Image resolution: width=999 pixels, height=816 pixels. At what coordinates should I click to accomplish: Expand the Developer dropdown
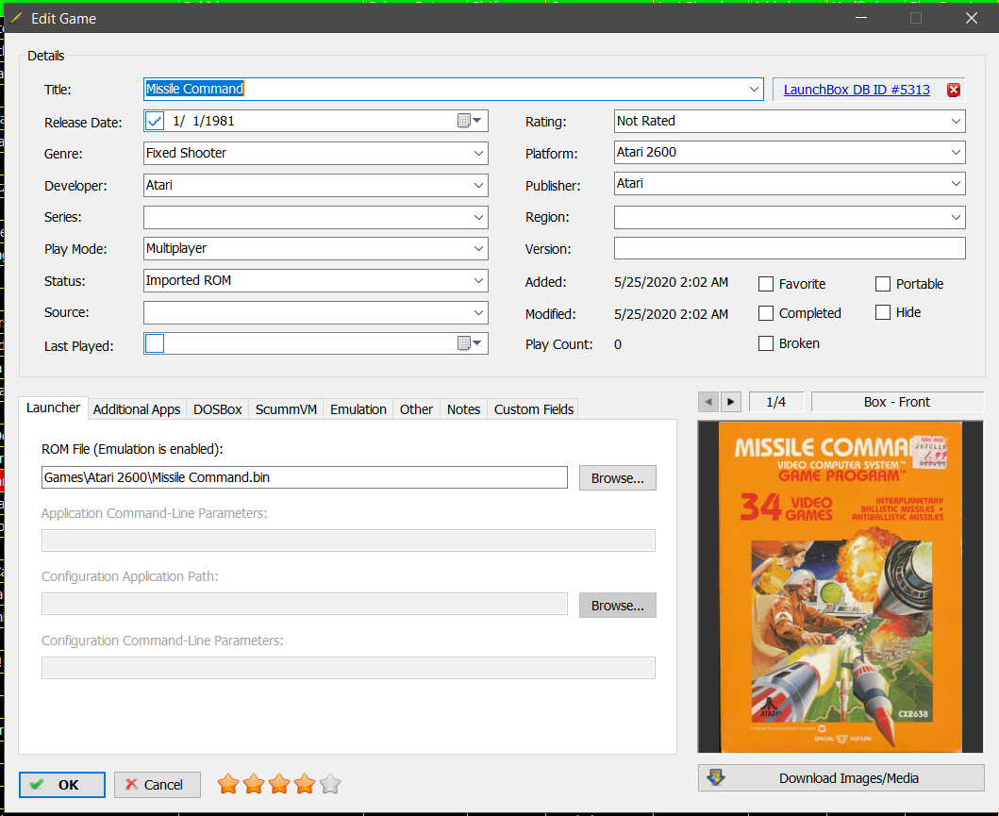point(478,185)
